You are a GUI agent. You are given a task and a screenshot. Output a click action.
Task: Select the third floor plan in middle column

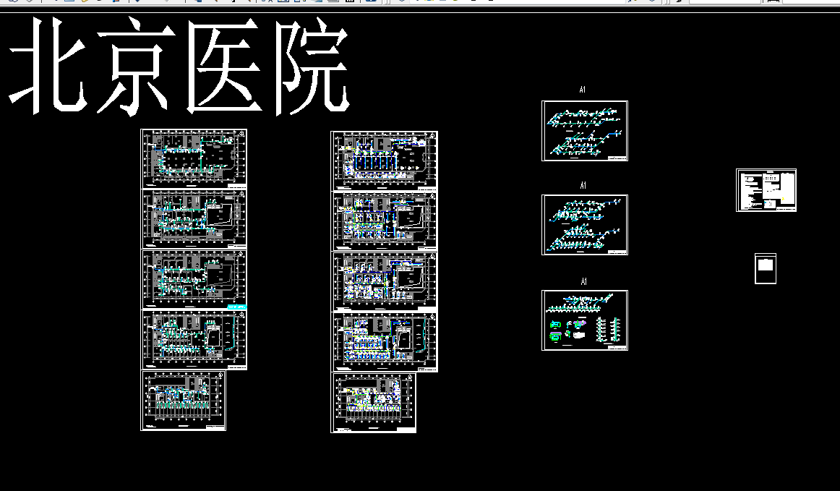384,282
